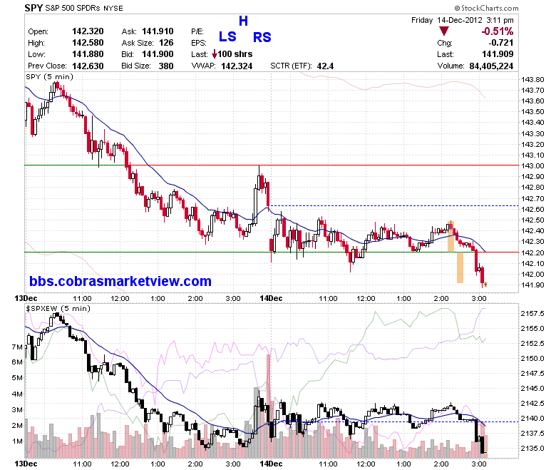556x470 pixels.
Task: Click the Ask price 141.910
Action: point(158,31)
